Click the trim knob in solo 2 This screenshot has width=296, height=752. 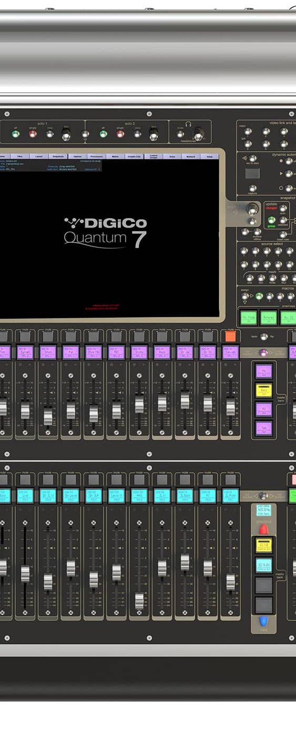[x=154, y=136]
